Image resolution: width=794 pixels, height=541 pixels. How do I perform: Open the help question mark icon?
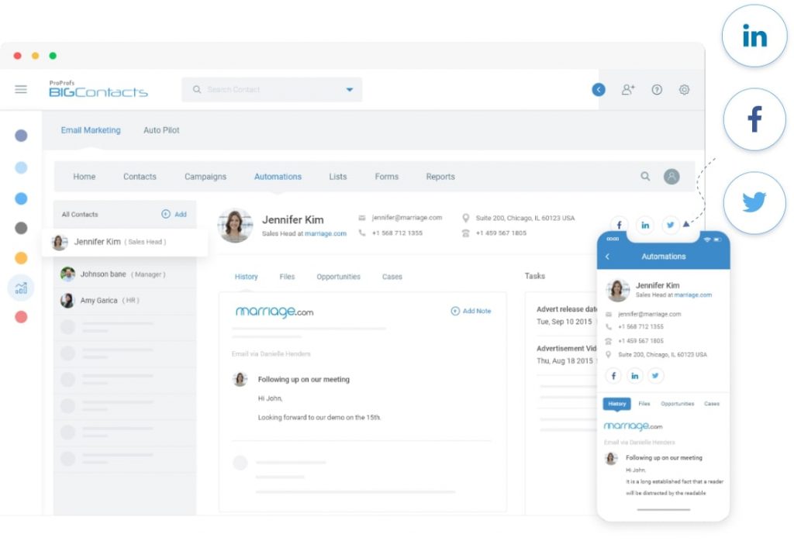pyautogui.click(x=657, y=90)
